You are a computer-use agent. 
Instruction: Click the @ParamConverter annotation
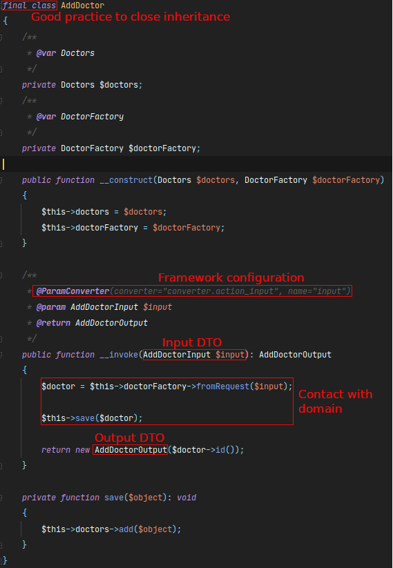point(73,291)
